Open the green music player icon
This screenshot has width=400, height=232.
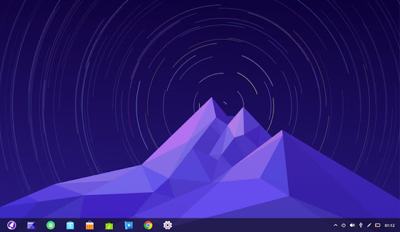(109, 225)
